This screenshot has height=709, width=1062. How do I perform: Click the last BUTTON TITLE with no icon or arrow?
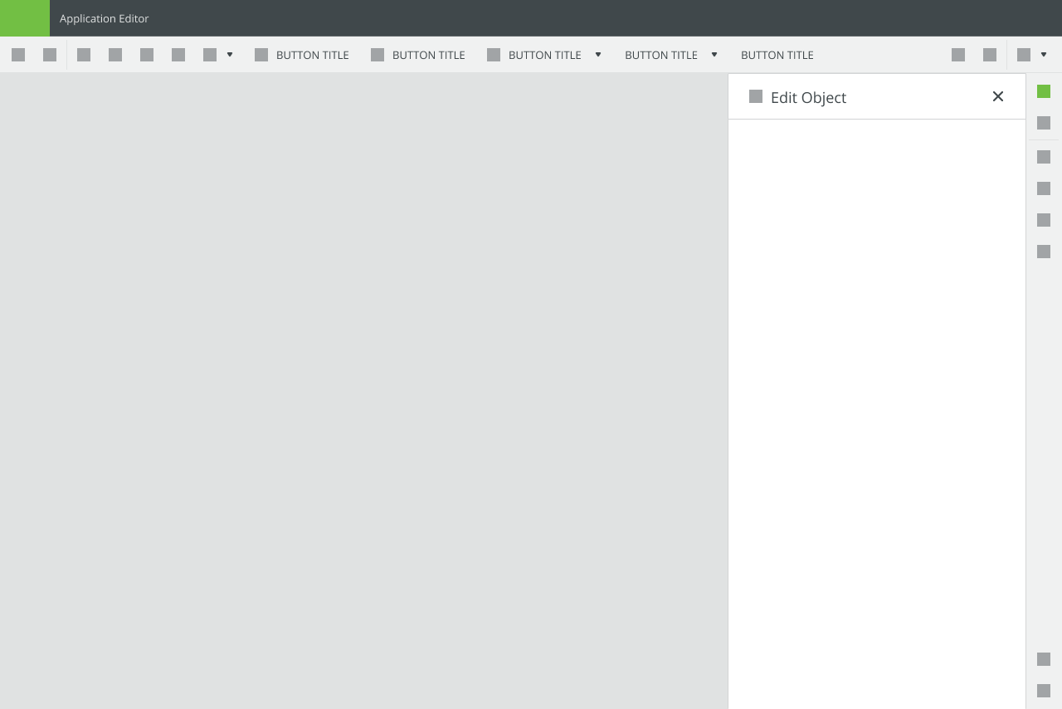coord(777,55)
